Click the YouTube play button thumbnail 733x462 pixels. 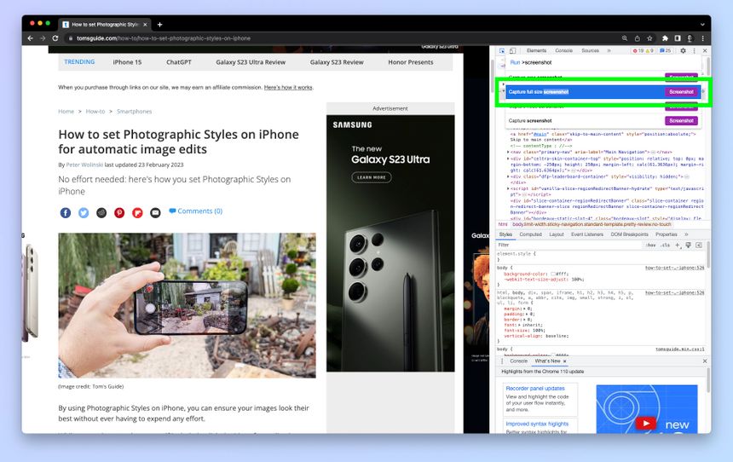[x=646, y=422]
